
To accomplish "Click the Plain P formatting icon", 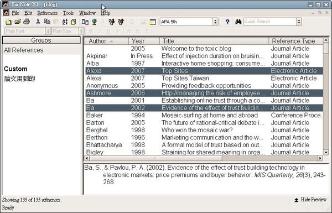I will coord(118,32).
